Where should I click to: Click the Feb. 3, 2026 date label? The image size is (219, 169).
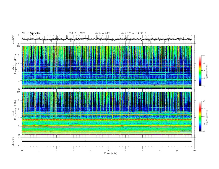(77, 33)
